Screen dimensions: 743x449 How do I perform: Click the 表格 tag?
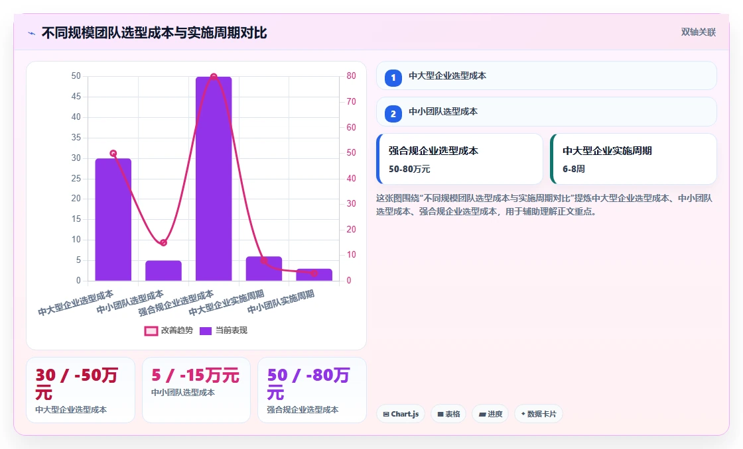tap(448, 414)
